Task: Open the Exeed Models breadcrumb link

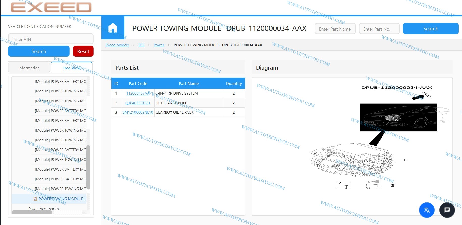Action: click(117, 45)
